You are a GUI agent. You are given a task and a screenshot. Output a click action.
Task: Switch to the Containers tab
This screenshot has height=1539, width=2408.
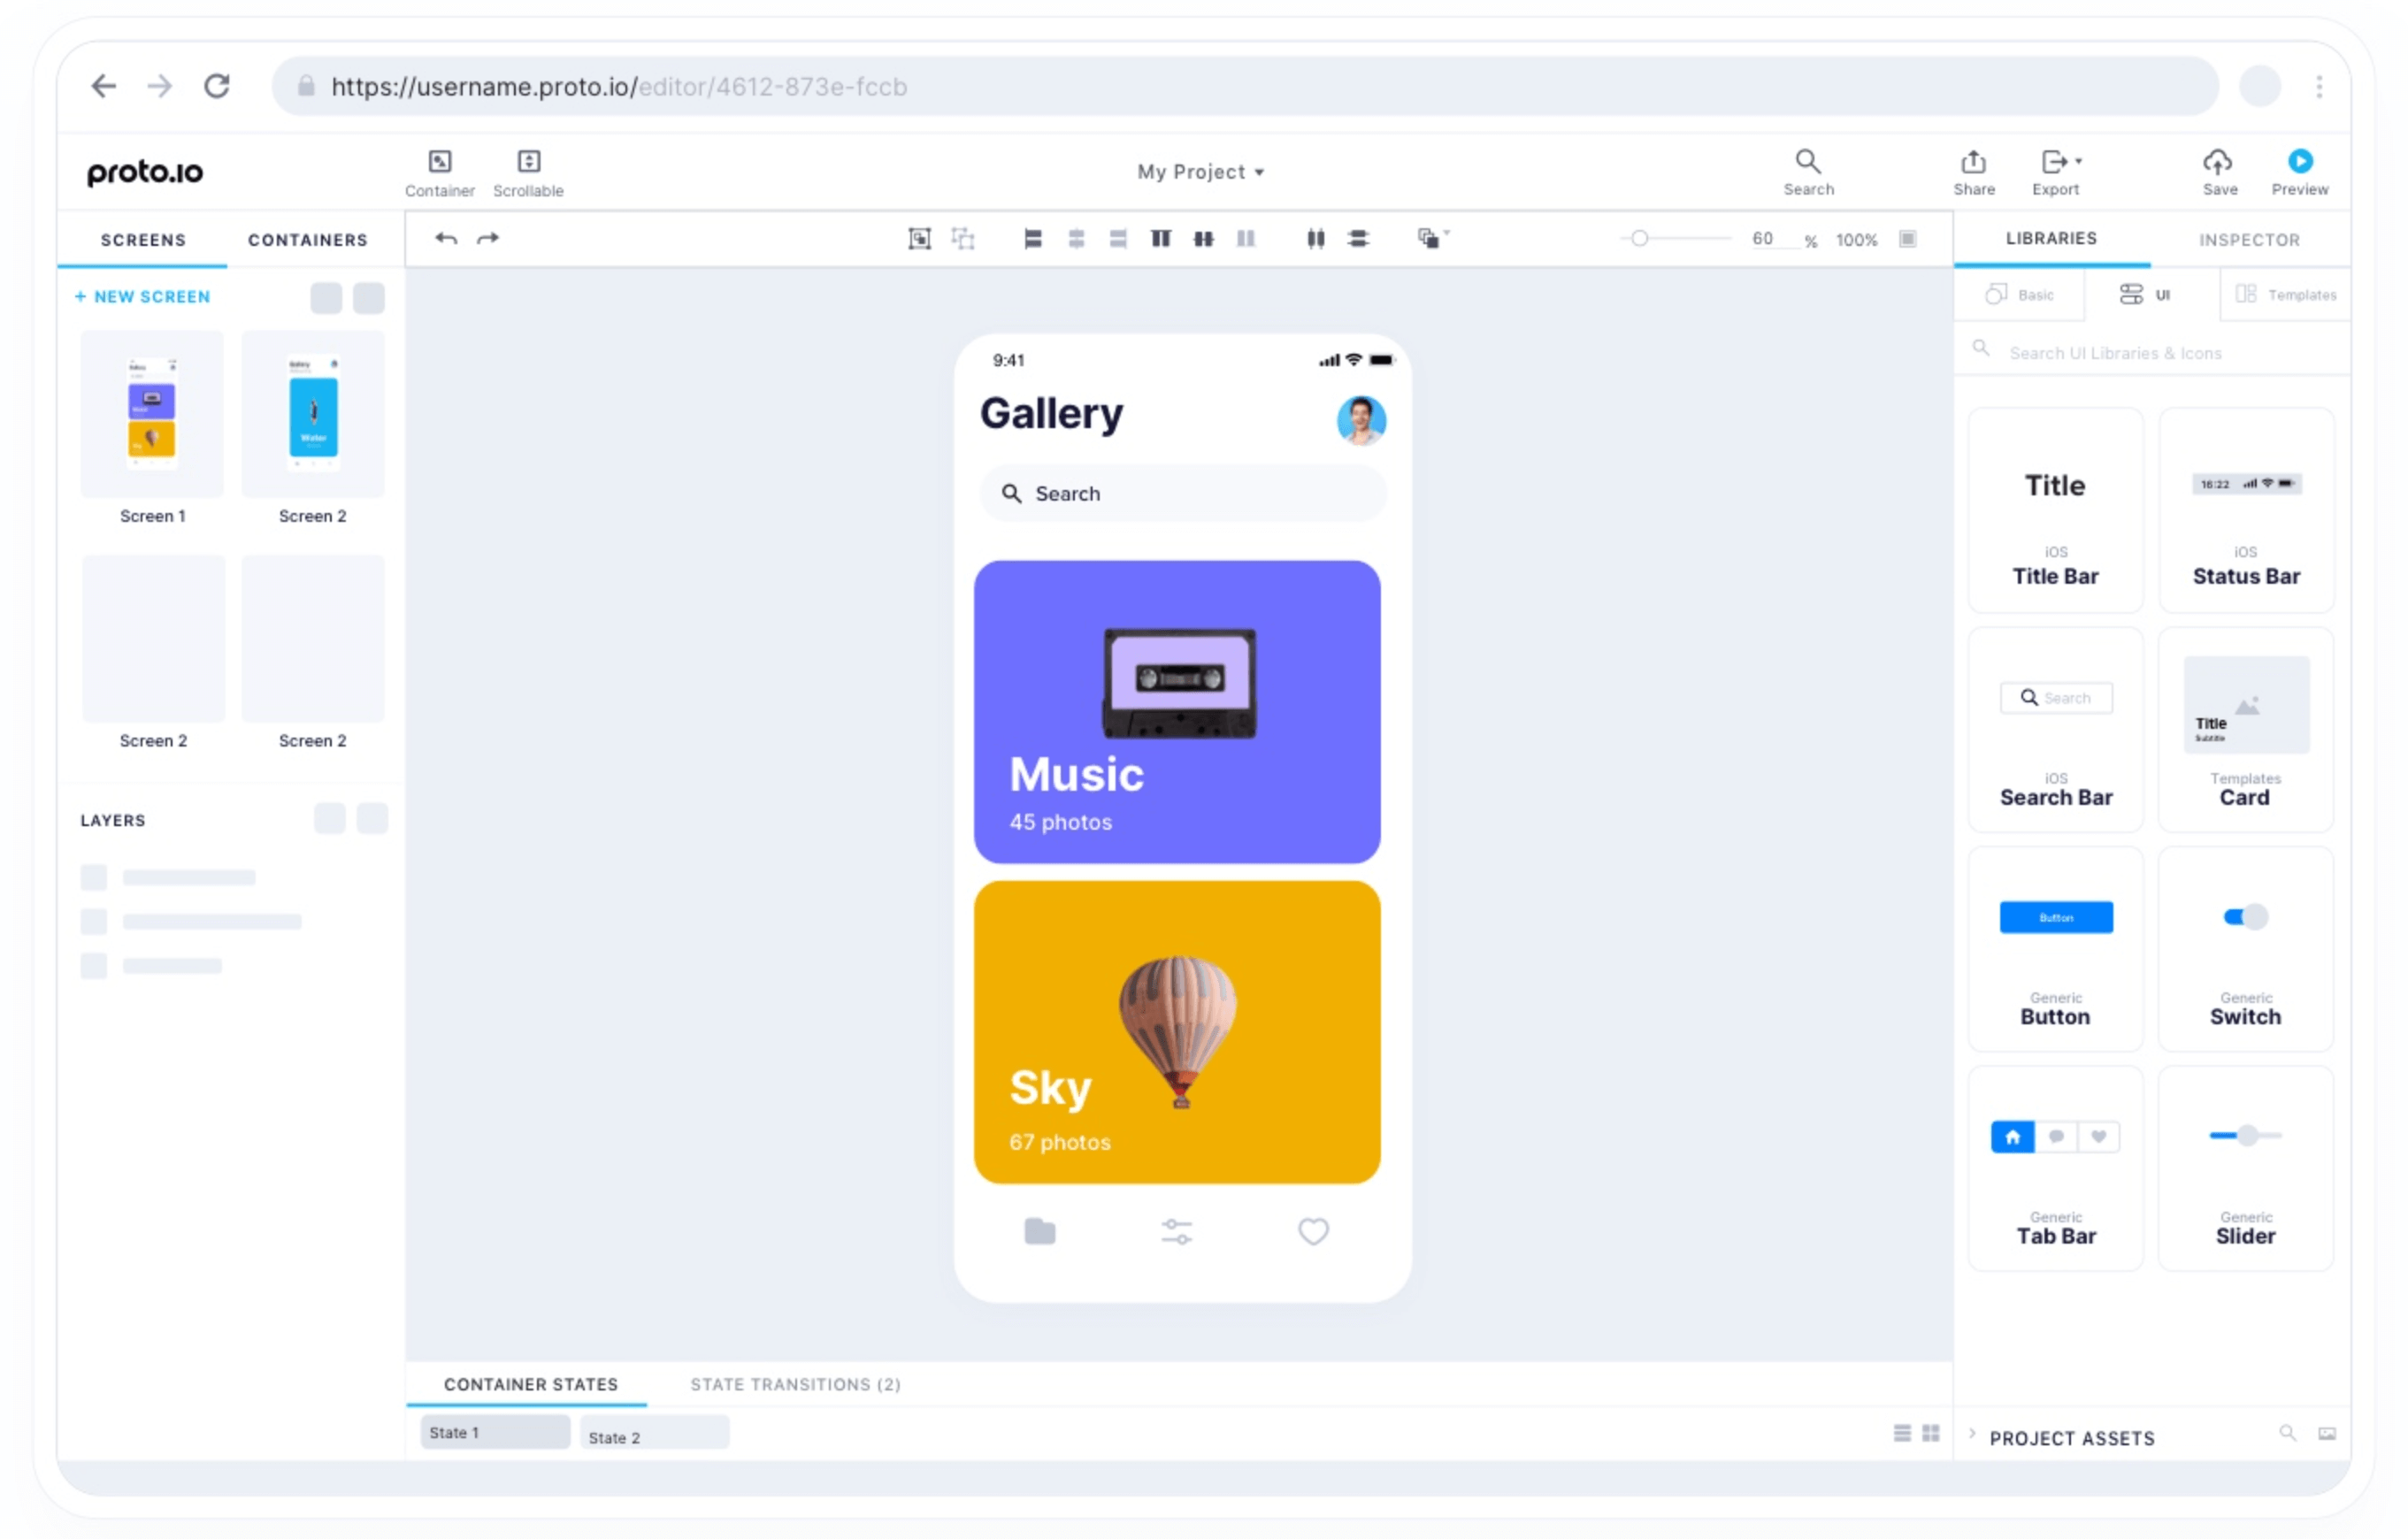[x=308, y=240]
